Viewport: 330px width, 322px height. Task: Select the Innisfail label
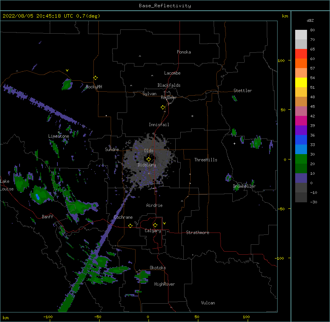pos(159,125)
